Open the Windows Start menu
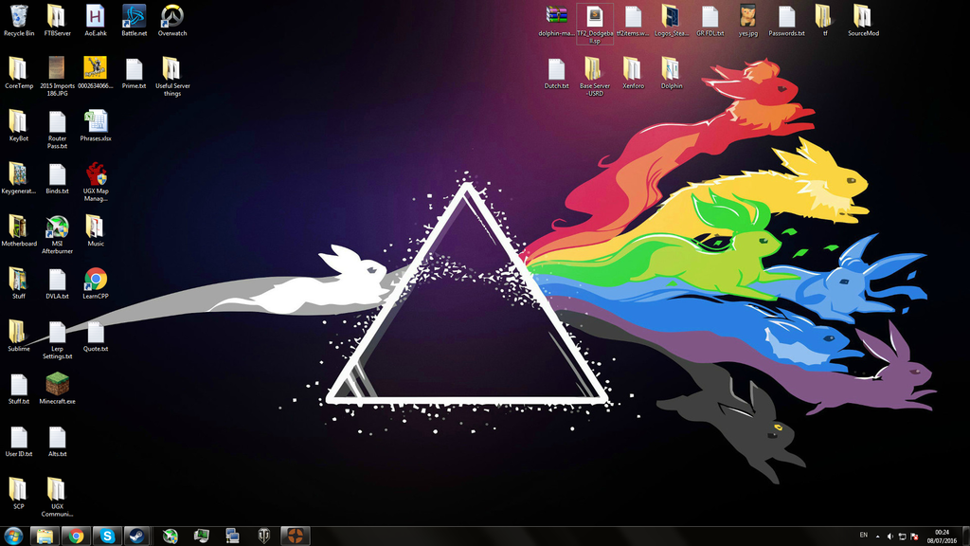 pyautogui.click(x=13, y=537)
